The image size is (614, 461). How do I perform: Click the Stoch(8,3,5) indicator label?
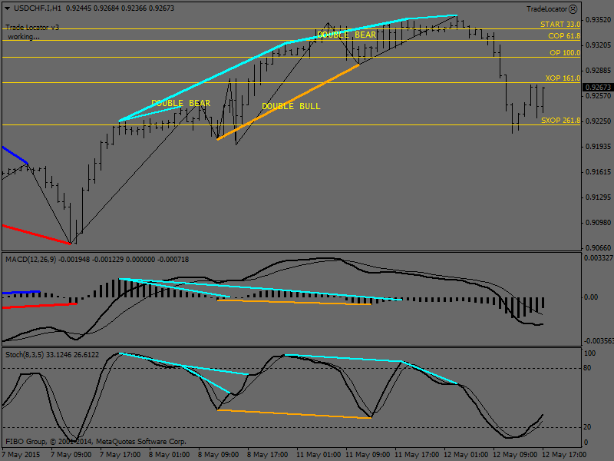click(x=25, y=355)
